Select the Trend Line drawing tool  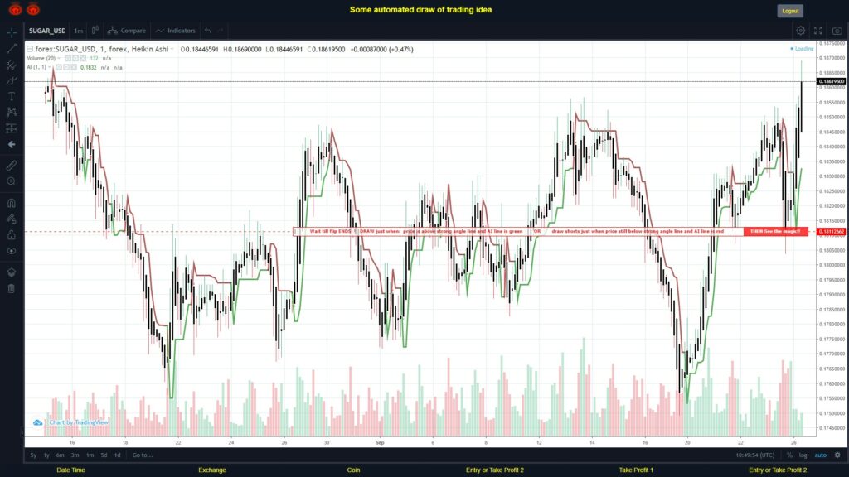coord(10,47)
